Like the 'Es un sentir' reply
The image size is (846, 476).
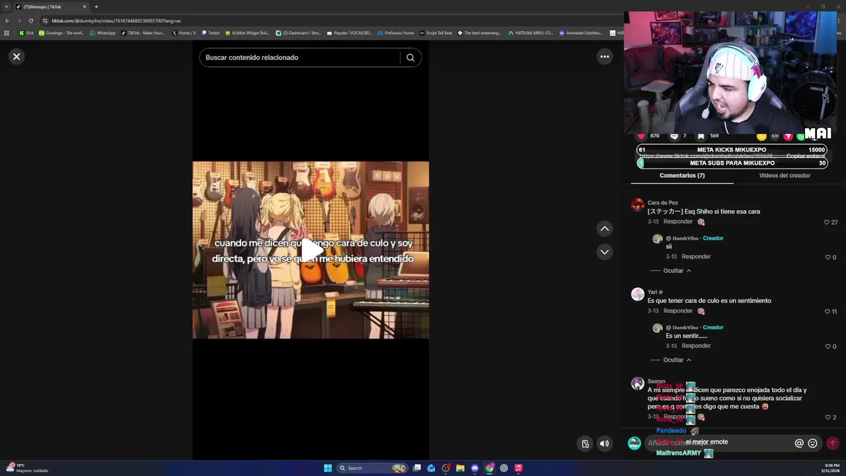click(x=827, y=347)
